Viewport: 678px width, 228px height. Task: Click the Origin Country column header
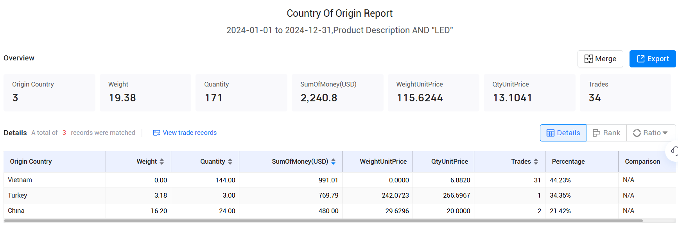(x=31, y=162)
